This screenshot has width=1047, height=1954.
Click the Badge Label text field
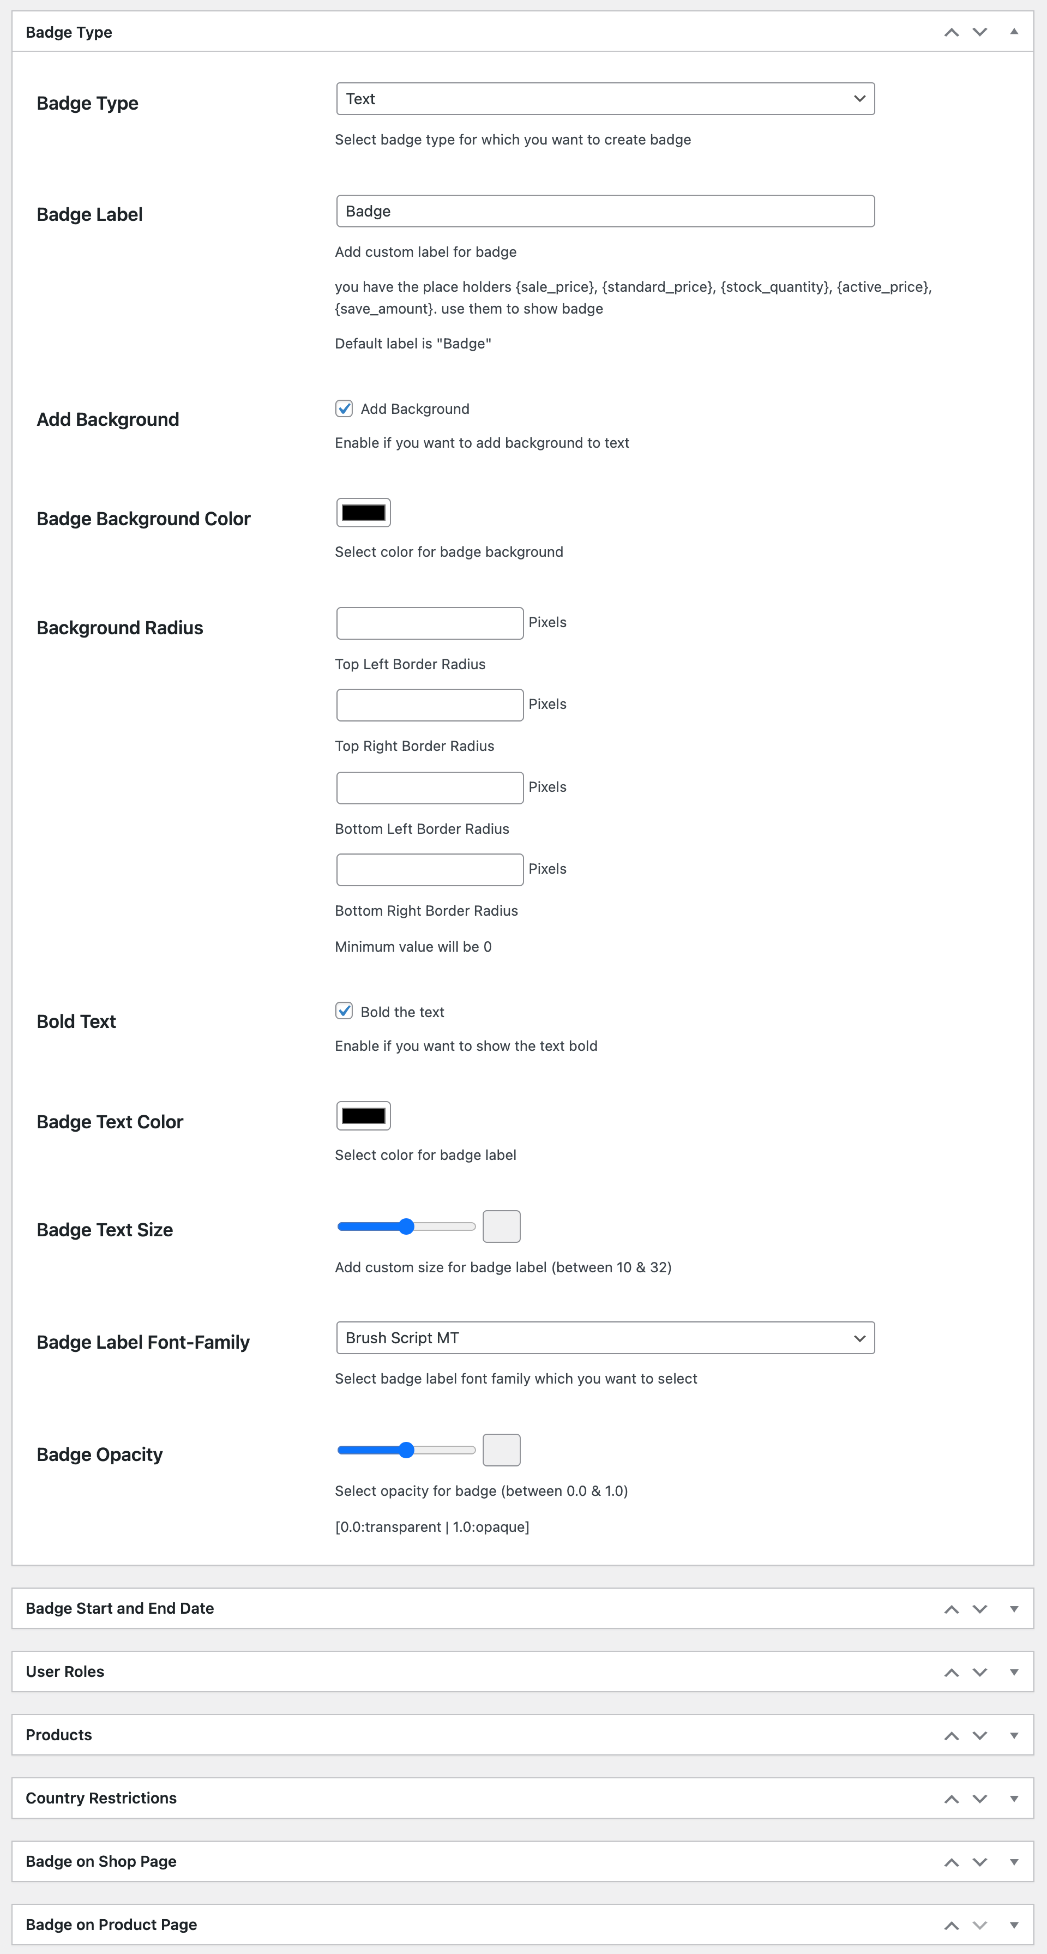(x=605, y=211)
